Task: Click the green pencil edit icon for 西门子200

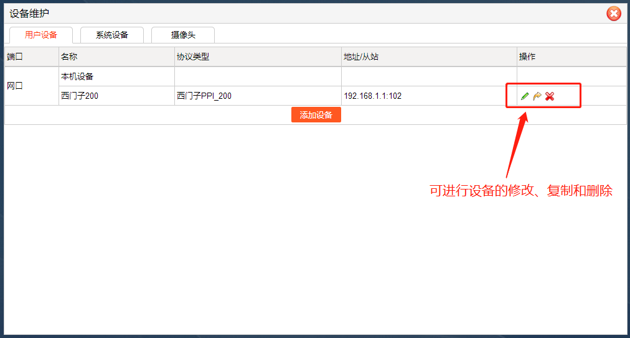Action: [525, 96]
